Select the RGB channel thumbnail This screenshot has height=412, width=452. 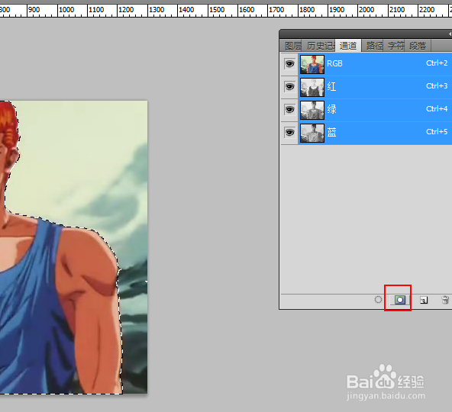312,64
